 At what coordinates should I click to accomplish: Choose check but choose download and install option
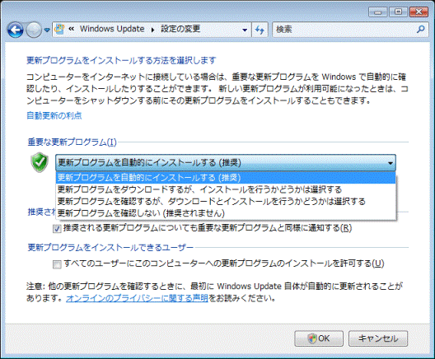(226, 201)
